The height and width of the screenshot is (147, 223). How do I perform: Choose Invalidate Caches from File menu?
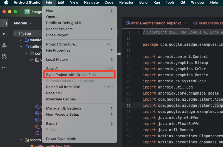(x=62, y=99)
